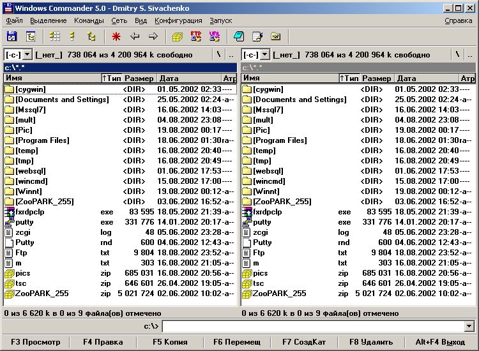Click the red asterisk invert selection icon
Screen dimensions: 479x351
click(x=116, y=36)
